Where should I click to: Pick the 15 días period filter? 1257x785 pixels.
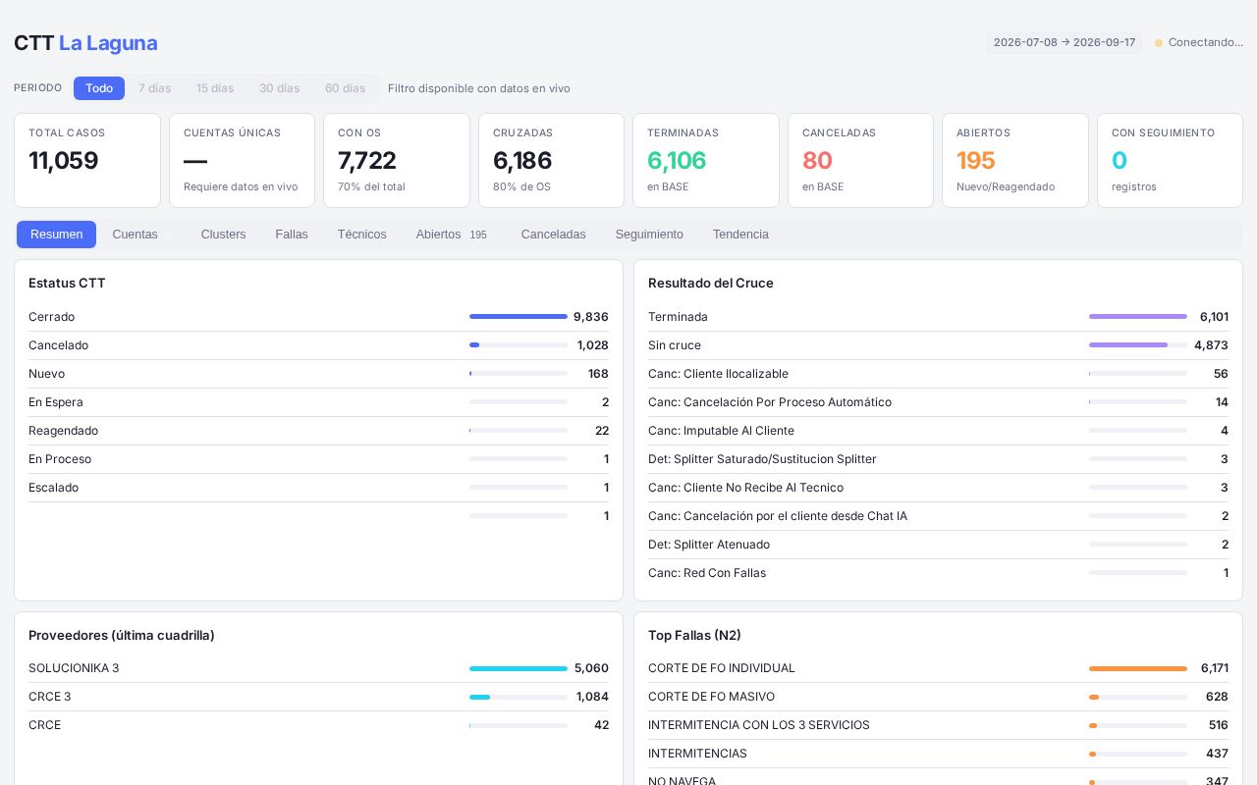[215, 88]
